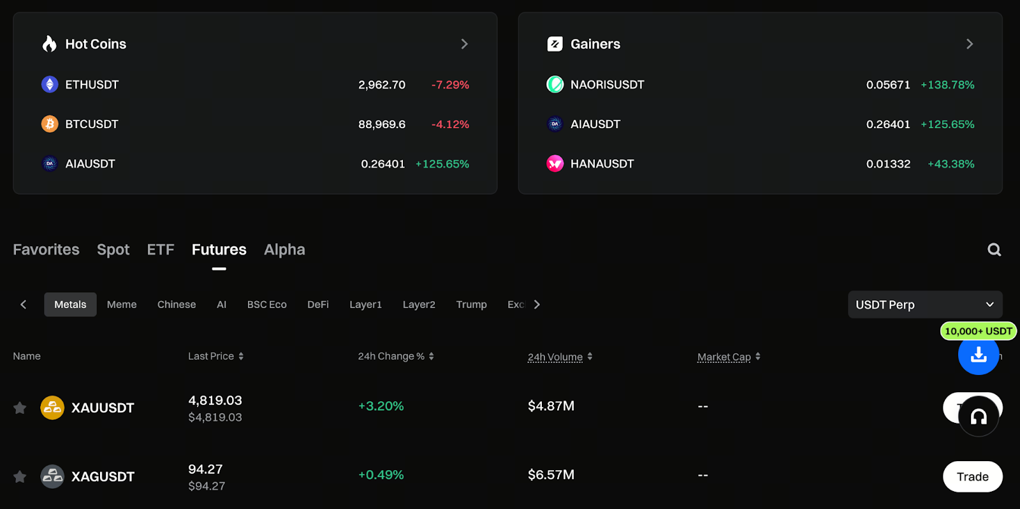Click the search magnifier icon

[994, 250]
